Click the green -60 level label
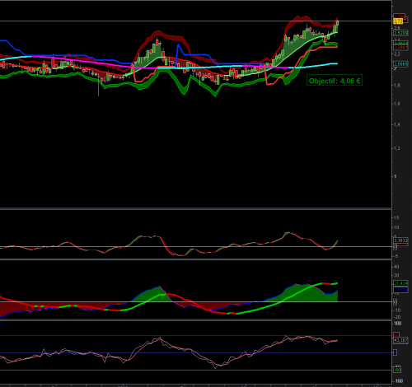Screen dimensions: 412x387 (x=397, y=371)
